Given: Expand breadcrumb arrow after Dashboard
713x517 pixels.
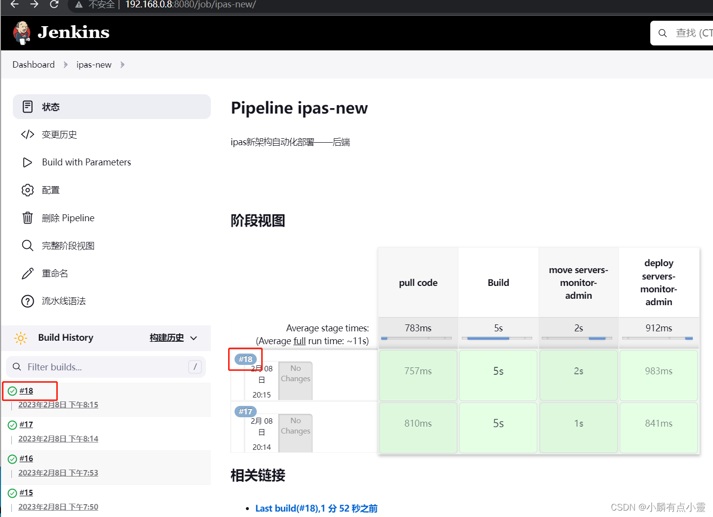Looking at the screenshot, I should pos(66,65).
